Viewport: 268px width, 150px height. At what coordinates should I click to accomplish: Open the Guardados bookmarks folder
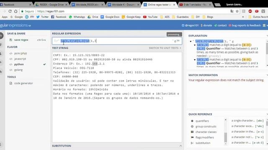pyautogui.click(x=180, y=17)
